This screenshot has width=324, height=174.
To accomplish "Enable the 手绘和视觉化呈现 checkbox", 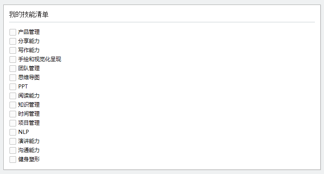I will pyautogui.click(x=13, y=60).
